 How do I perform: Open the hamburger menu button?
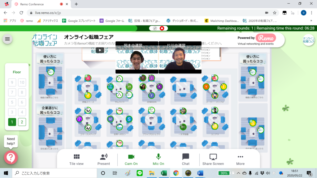7,39
